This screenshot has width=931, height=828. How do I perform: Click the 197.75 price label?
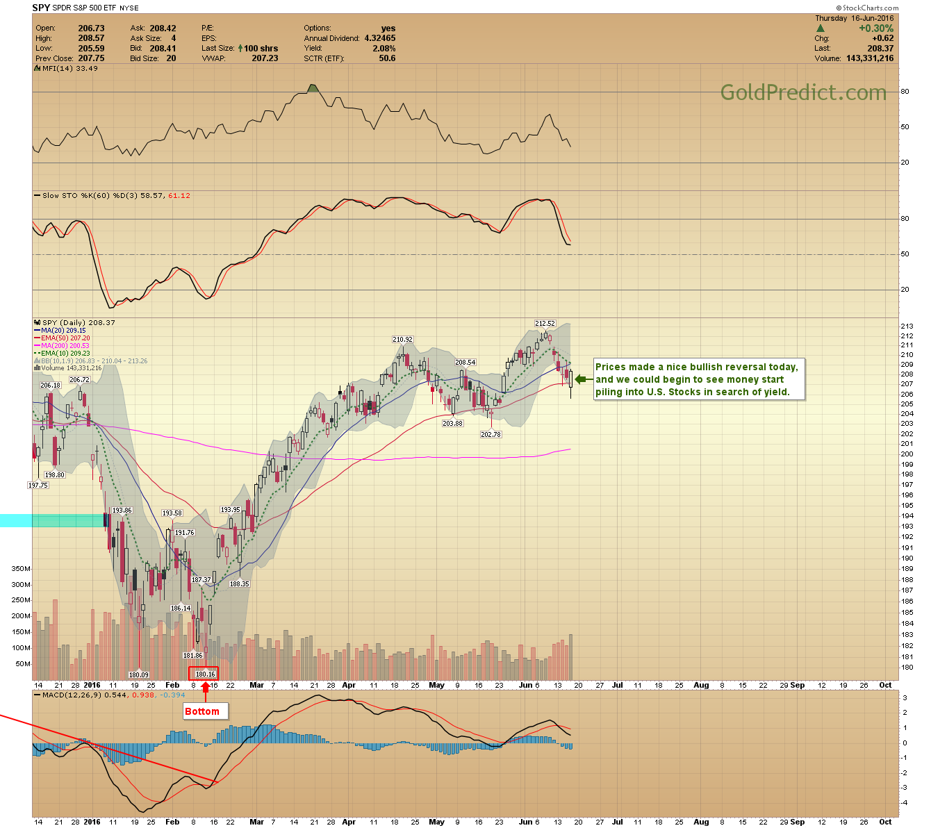tap(38, 486)
